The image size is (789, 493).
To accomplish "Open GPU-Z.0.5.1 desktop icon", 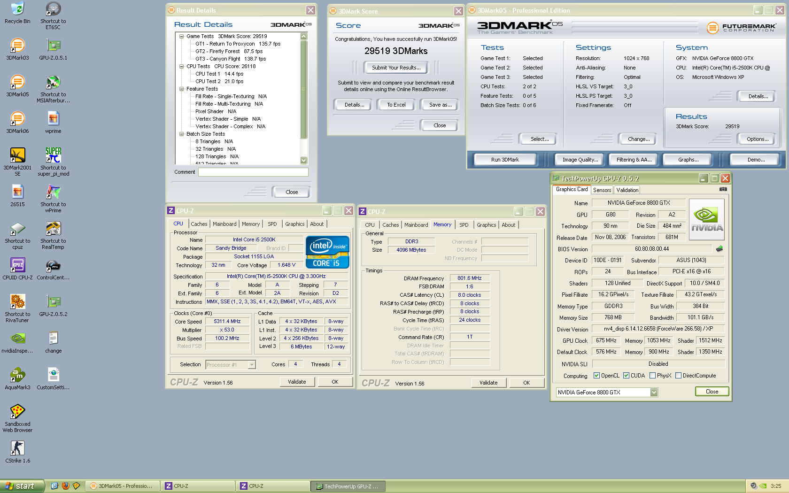I will pyautogui.click(x=53, y=49).
